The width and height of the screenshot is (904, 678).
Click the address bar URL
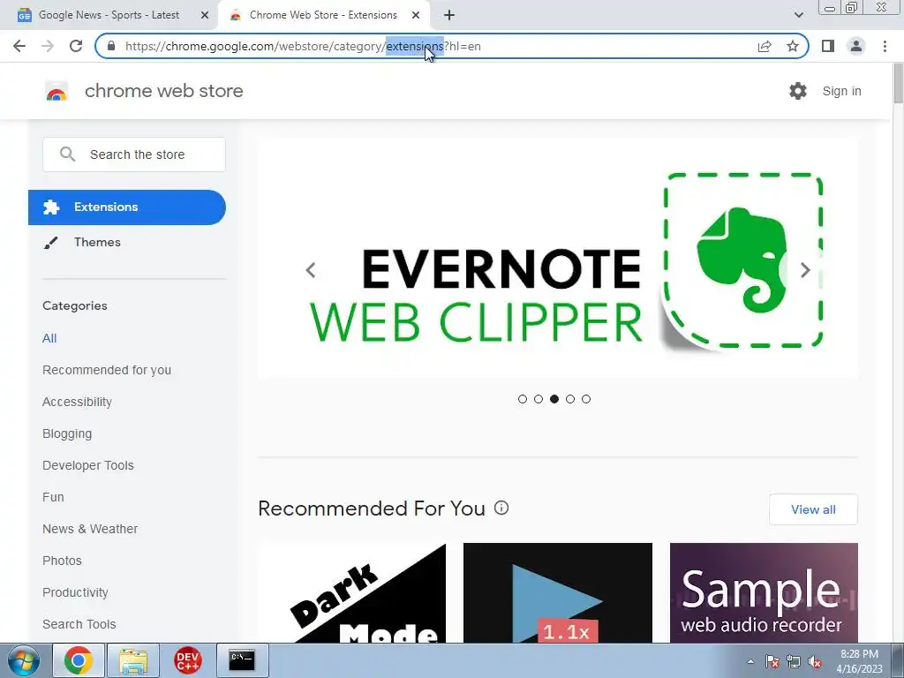click(303, 46)
